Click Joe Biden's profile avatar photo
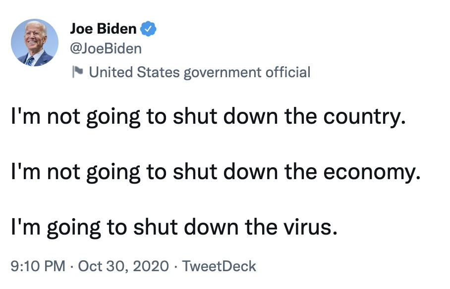Viewport: 450px width, 289px height. tap(35, 43)
